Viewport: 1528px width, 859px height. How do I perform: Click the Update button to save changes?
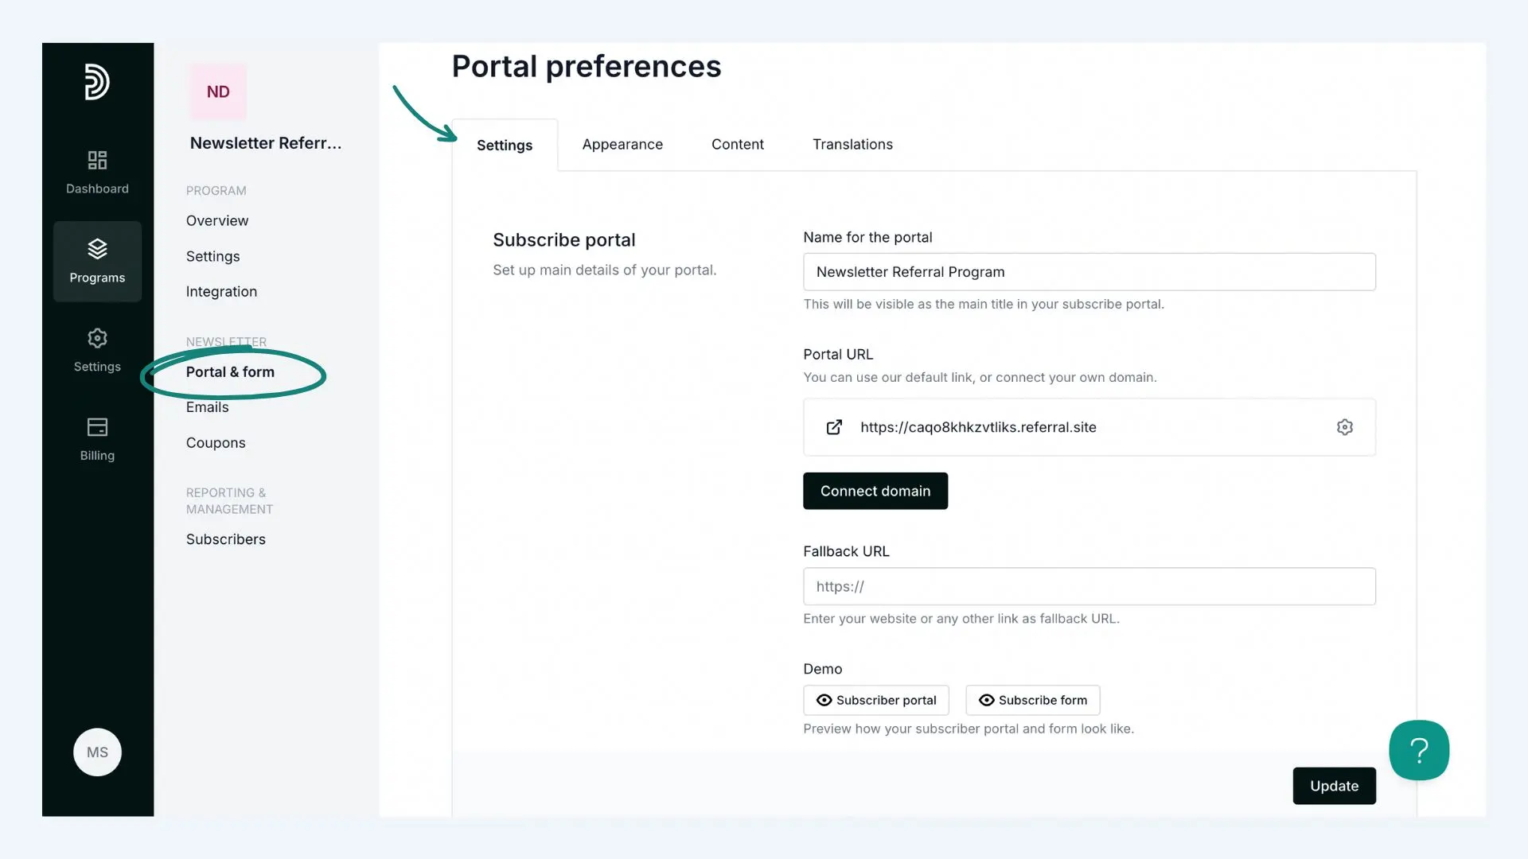coord(1334,786)
